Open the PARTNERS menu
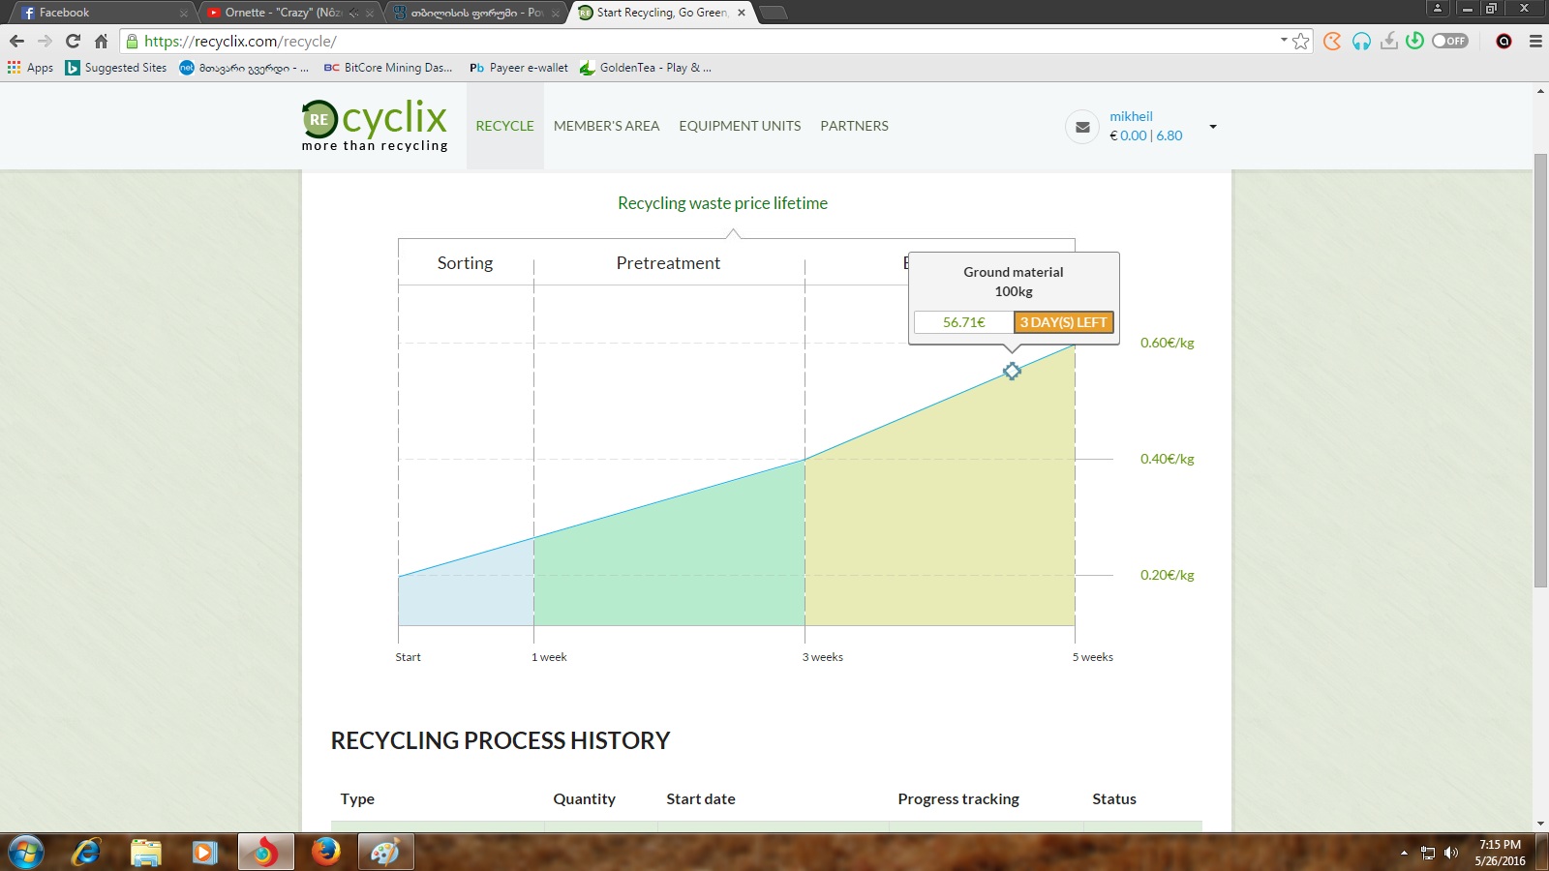 854,126
